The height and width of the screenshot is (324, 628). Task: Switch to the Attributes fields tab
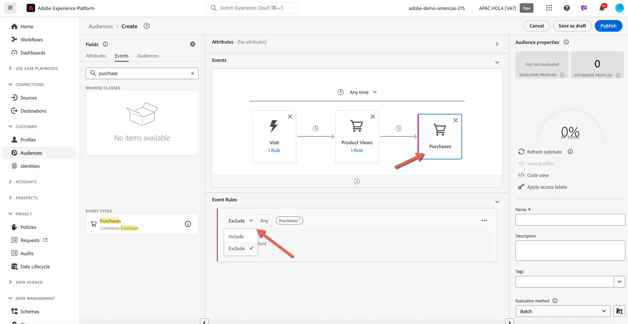tap(96, 56)
